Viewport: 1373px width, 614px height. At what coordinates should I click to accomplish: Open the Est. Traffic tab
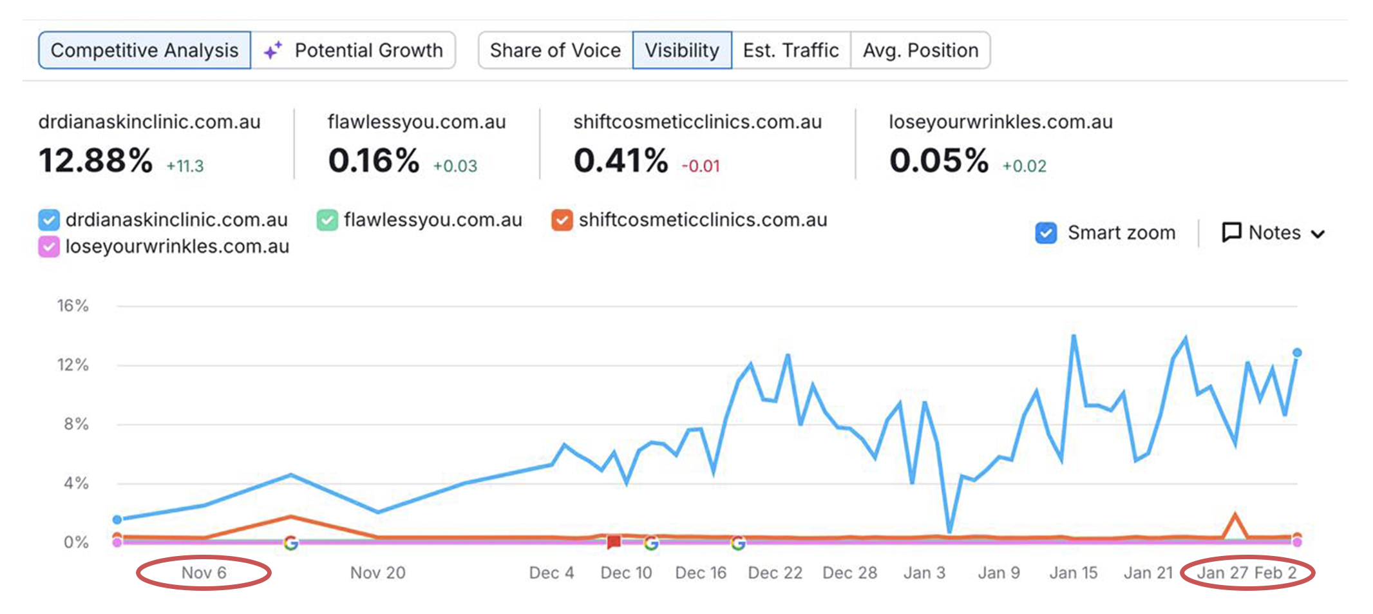tap(791, 50)
